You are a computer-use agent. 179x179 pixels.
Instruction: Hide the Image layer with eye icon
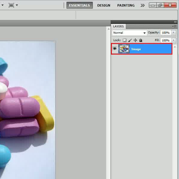tap(115, 49)
